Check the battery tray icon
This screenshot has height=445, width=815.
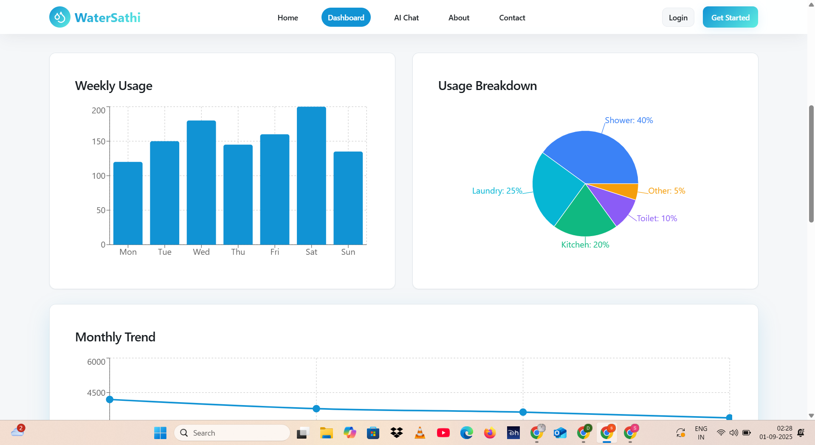tap(746, 433)
